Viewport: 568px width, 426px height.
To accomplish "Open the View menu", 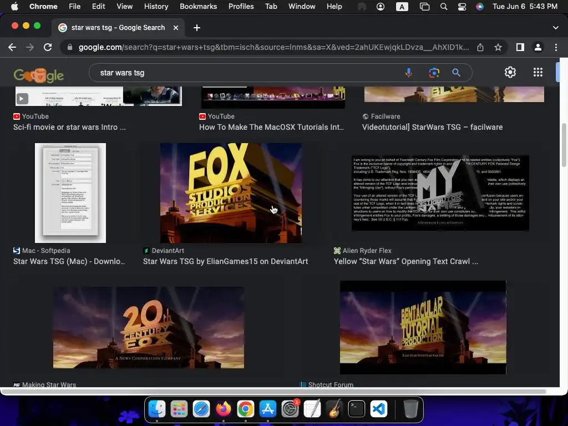I will click(125, 7).
